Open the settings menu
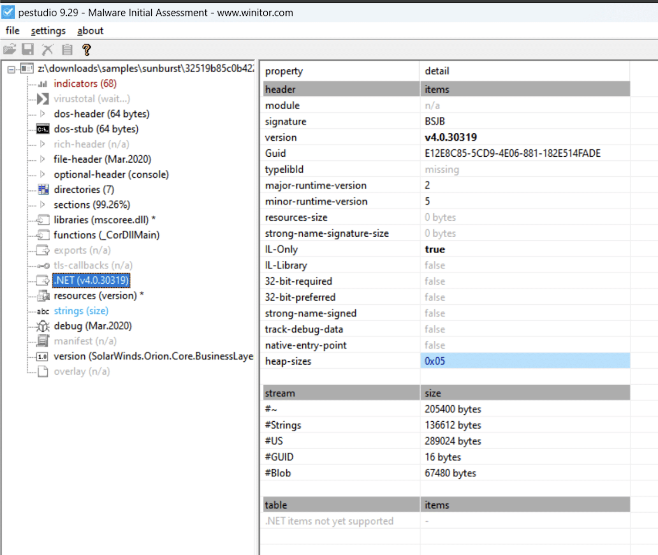658x555 pixels. pos(48,31)
